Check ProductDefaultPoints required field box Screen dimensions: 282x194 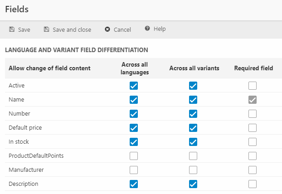(253, 156)
